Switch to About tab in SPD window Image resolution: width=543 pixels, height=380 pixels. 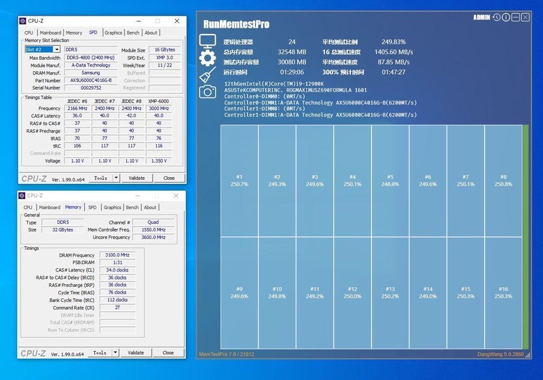coord(151,33)
